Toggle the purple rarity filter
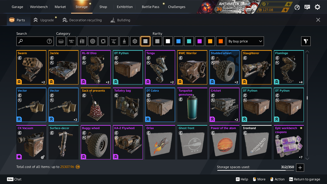327x184 pixels. pos(200,41)
